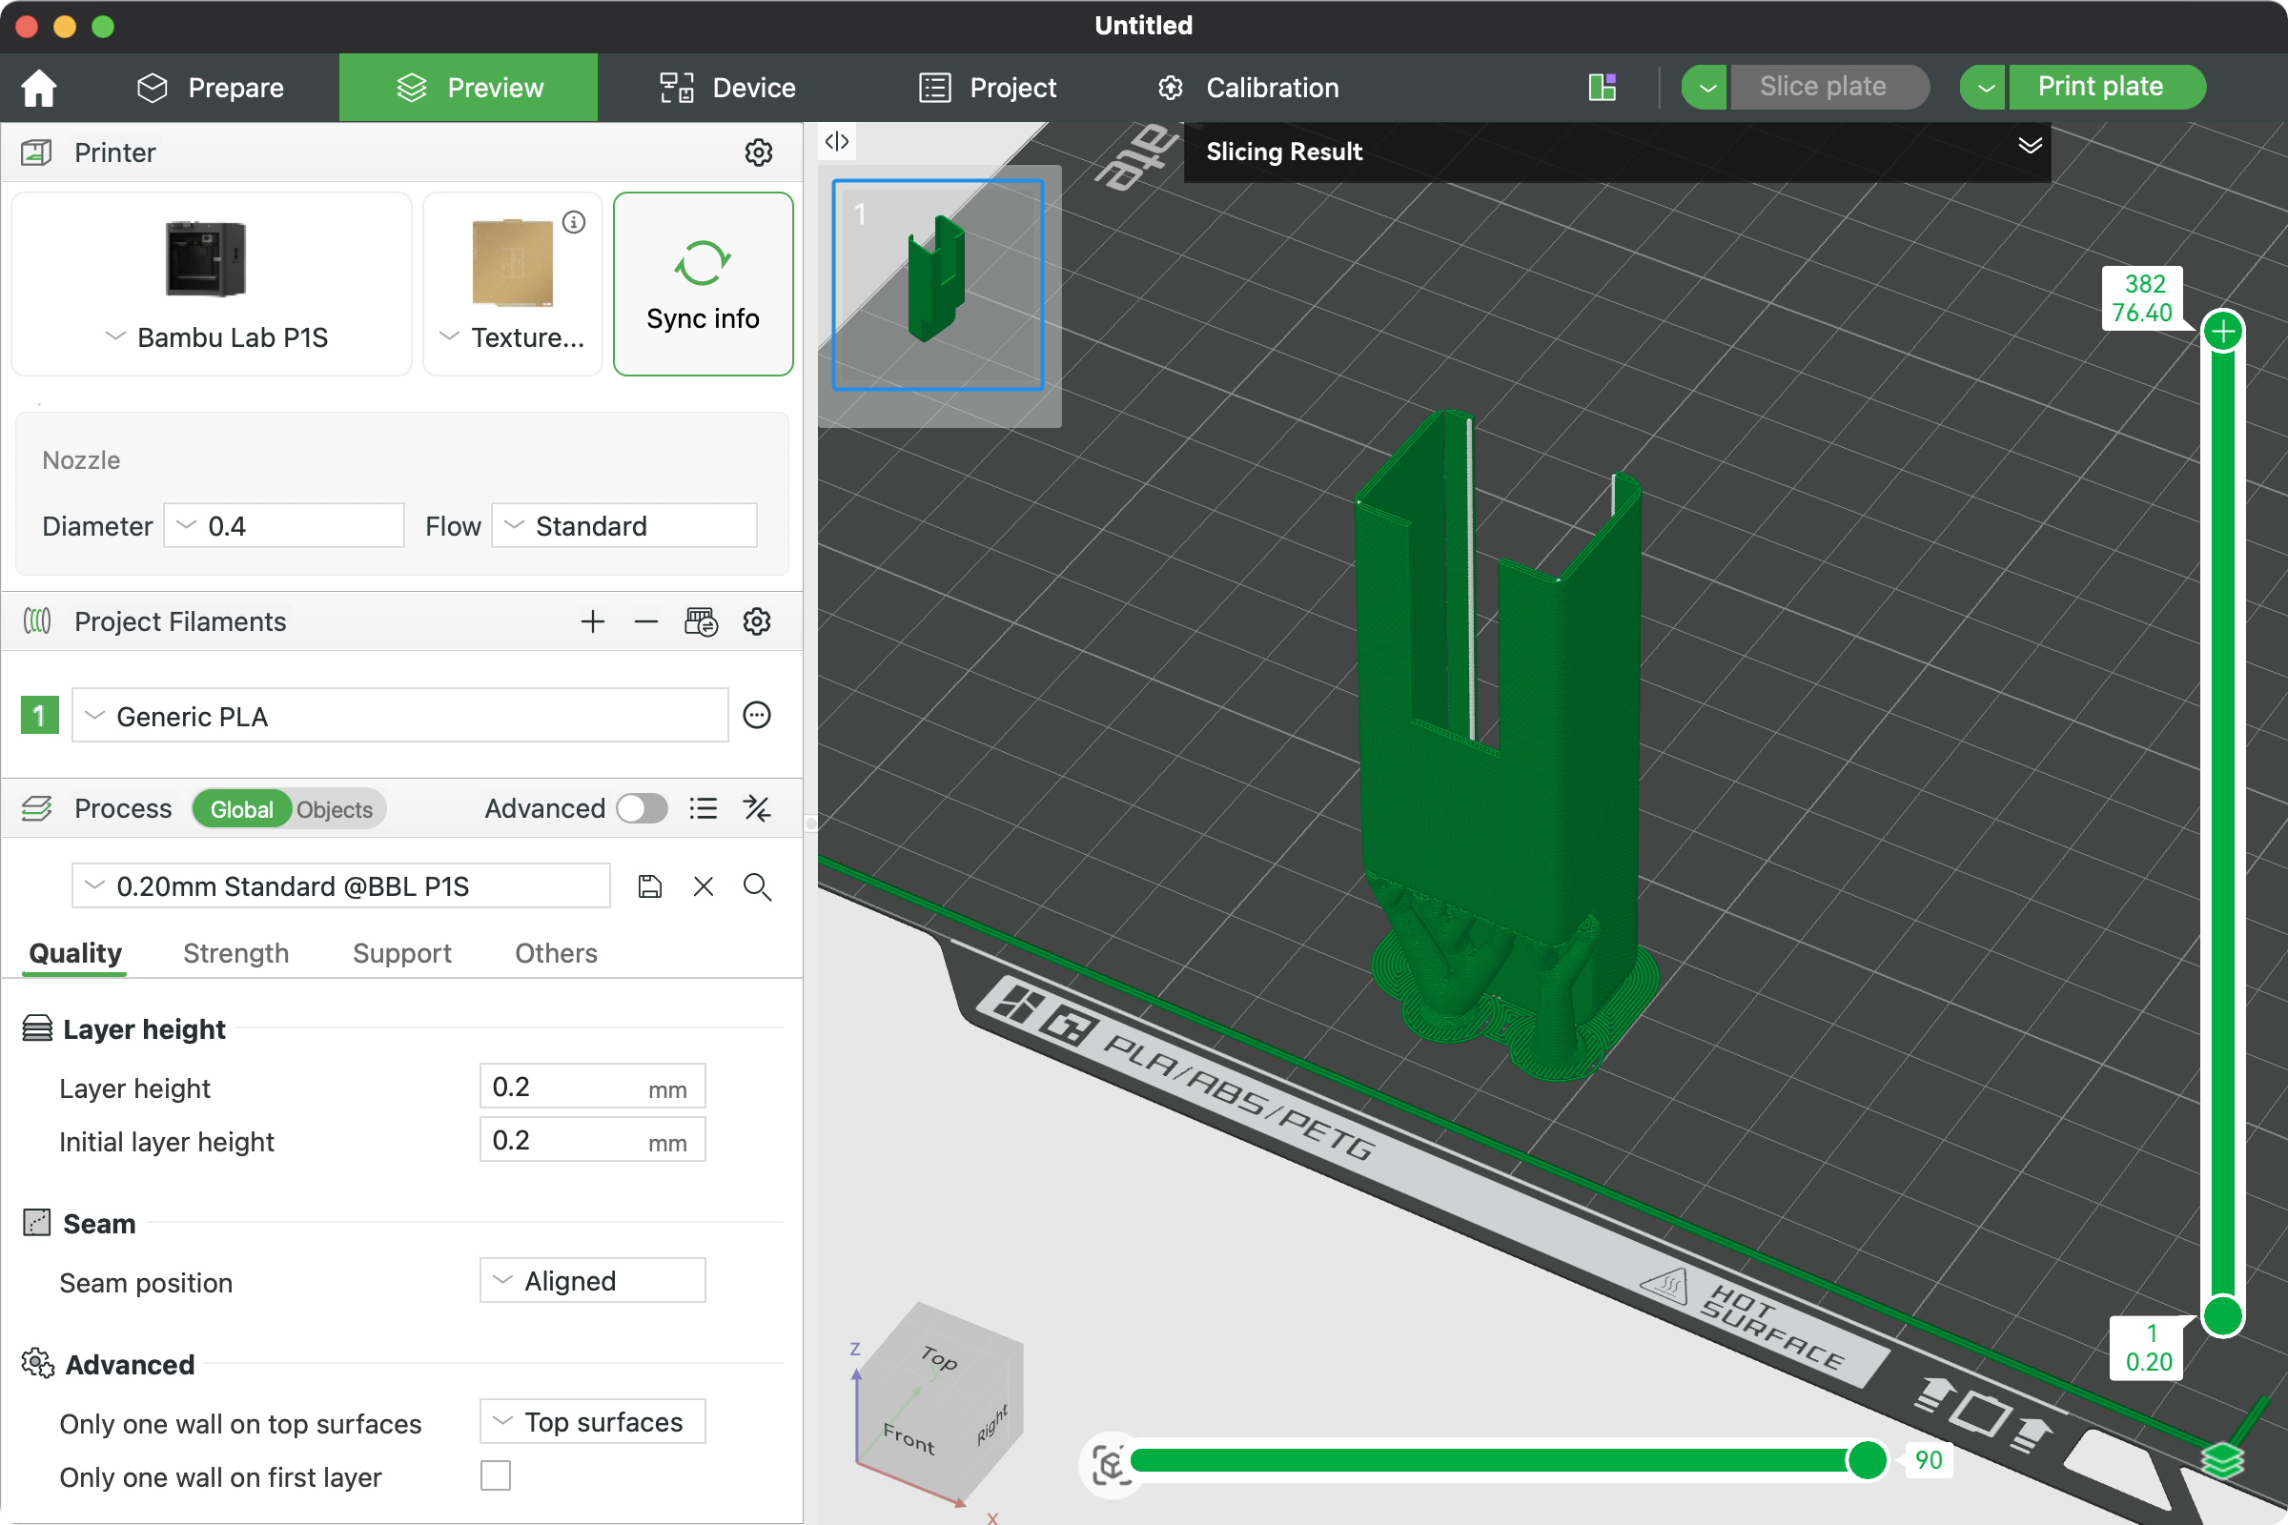Open the Generic PLA filament dropdown
2288x1525 pixels.
point(399,716)
